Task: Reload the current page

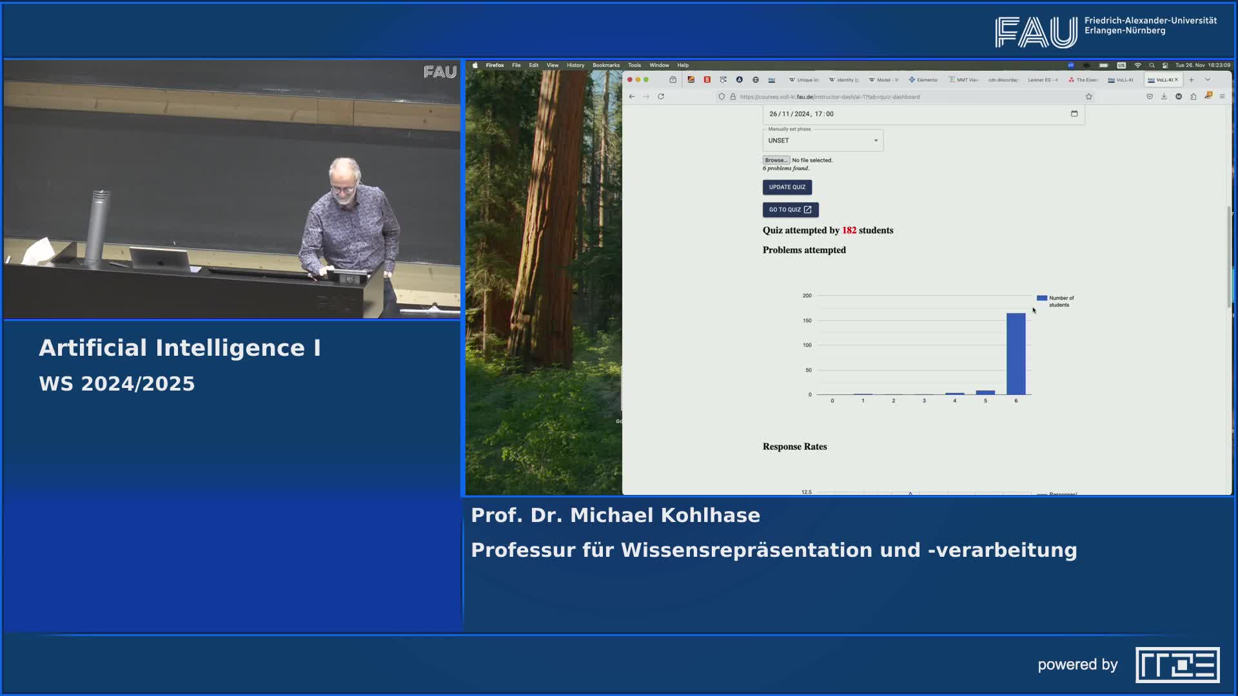Action: (662, 97)
